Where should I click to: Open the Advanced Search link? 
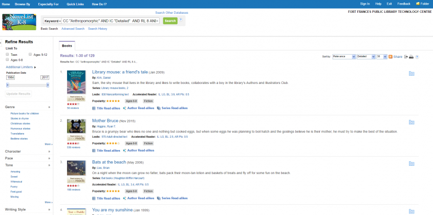[73, 29]
